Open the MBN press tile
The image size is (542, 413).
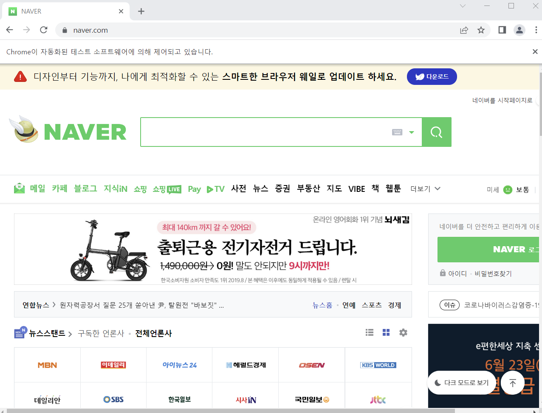pos(47,365)
